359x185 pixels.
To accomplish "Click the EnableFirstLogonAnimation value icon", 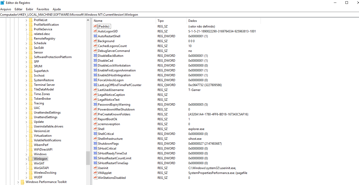I will click(x=95, y=70).
